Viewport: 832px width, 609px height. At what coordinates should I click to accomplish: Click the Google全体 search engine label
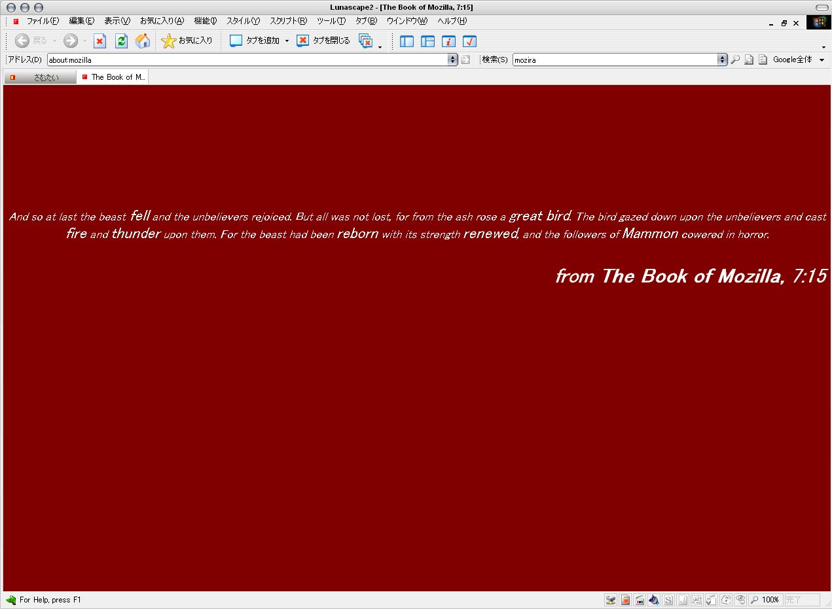pos(792,60)
